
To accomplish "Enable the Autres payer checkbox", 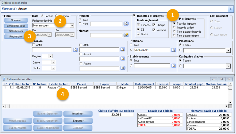I will coord(81,64).
